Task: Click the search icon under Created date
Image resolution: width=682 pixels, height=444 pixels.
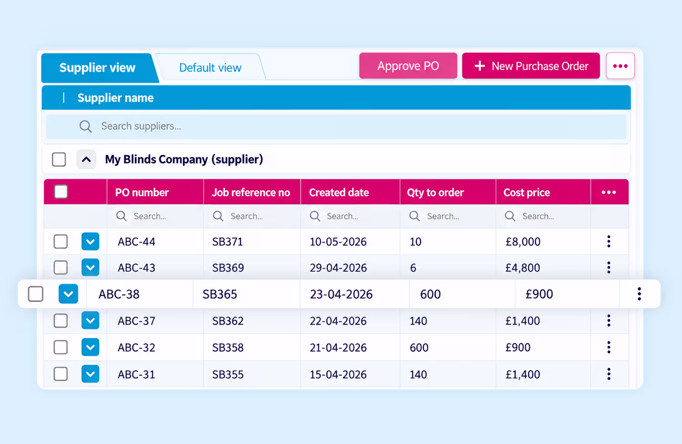Action: [315, 216]
